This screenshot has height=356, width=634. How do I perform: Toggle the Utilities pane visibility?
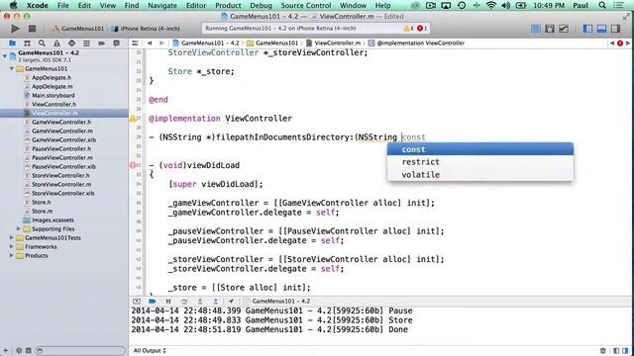click(x=615, y=29)
